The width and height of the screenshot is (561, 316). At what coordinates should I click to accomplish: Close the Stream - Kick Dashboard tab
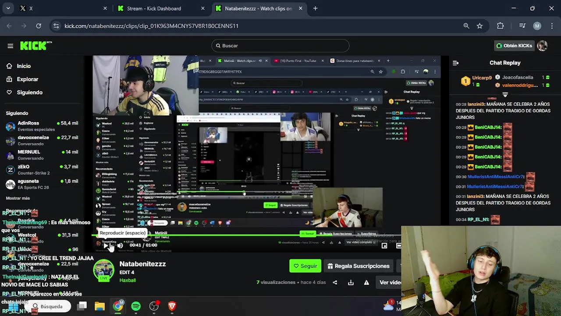pos(202,8)
